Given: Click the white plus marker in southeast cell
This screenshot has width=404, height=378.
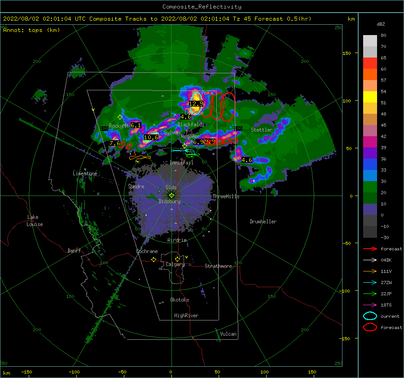Looking at the screenshot, I should (x=254, y=181).
